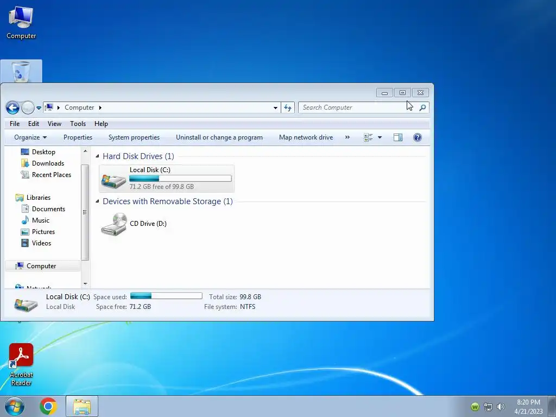The width and height of the screenshot is (556, 417).
Task: Open the Help menu
Action: tap(101, 124)
